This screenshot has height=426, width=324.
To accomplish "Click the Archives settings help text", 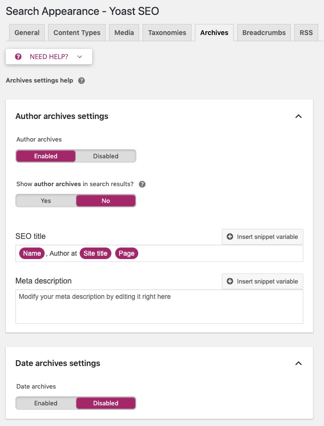I will [39, 81].
